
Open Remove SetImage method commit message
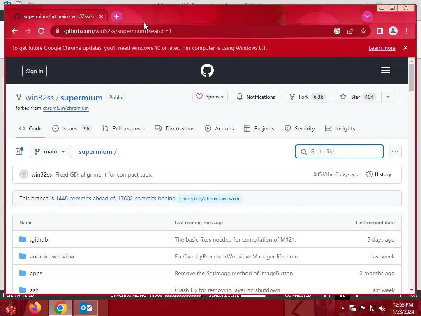[234, 273]
